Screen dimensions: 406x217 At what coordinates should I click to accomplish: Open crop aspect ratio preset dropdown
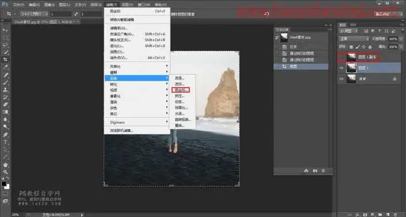(x=34, y=14)
